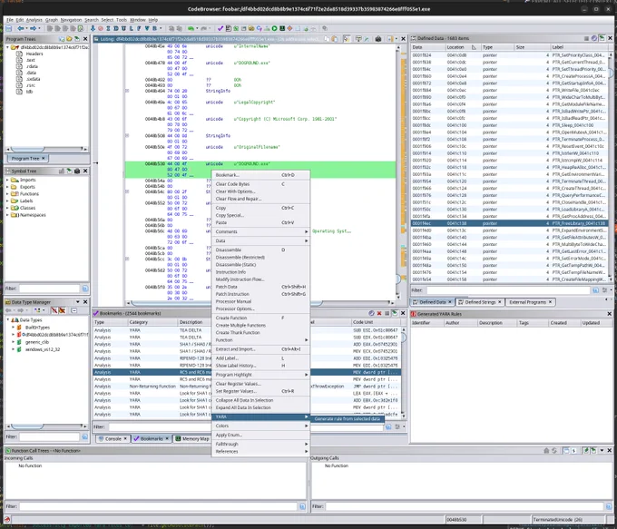The image size is (617, 529).
Task: Choose Generate rule from selected data
Action: (347, 419)
